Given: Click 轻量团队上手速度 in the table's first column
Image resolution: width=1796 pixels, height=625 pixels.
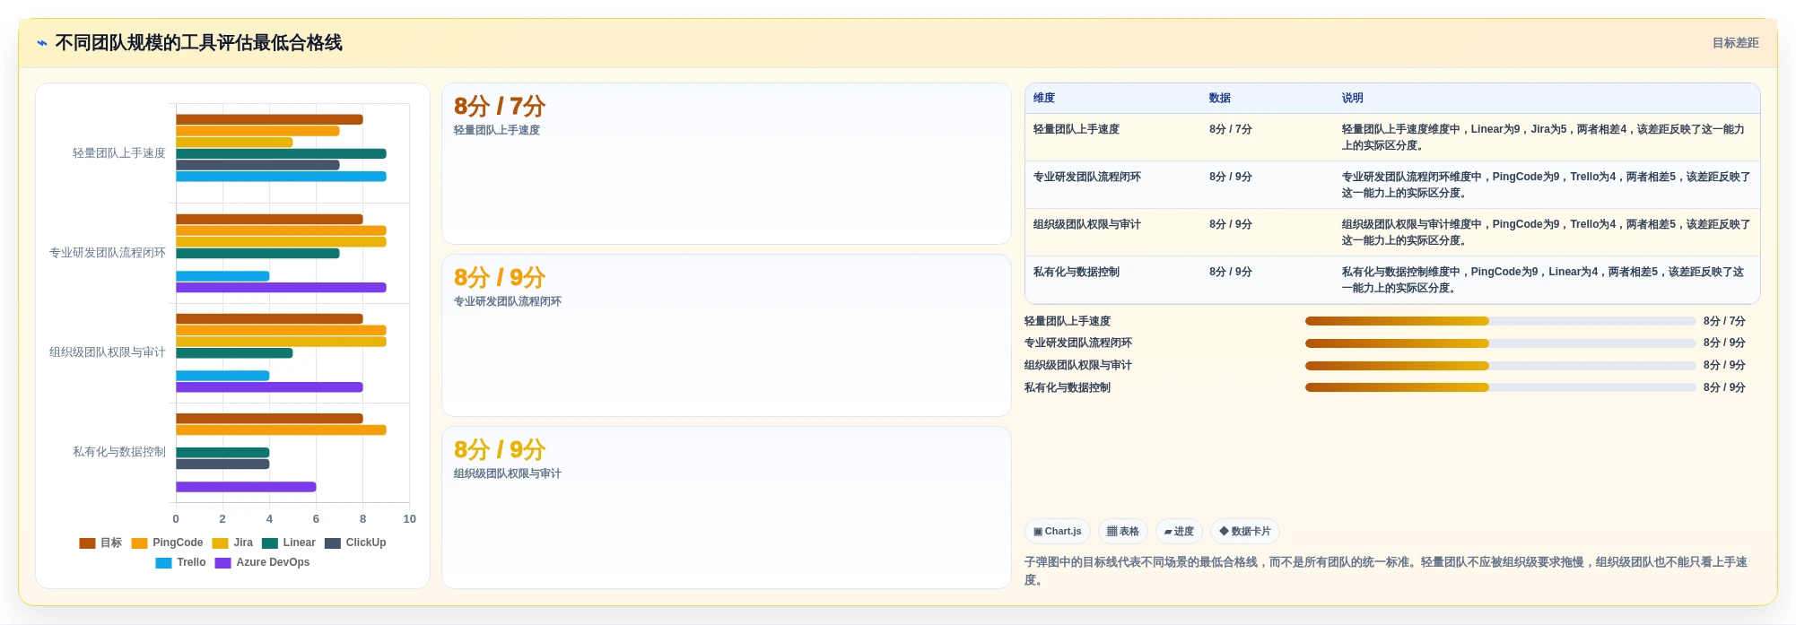Looking at the screenshot, I should tap(1076, 129).
